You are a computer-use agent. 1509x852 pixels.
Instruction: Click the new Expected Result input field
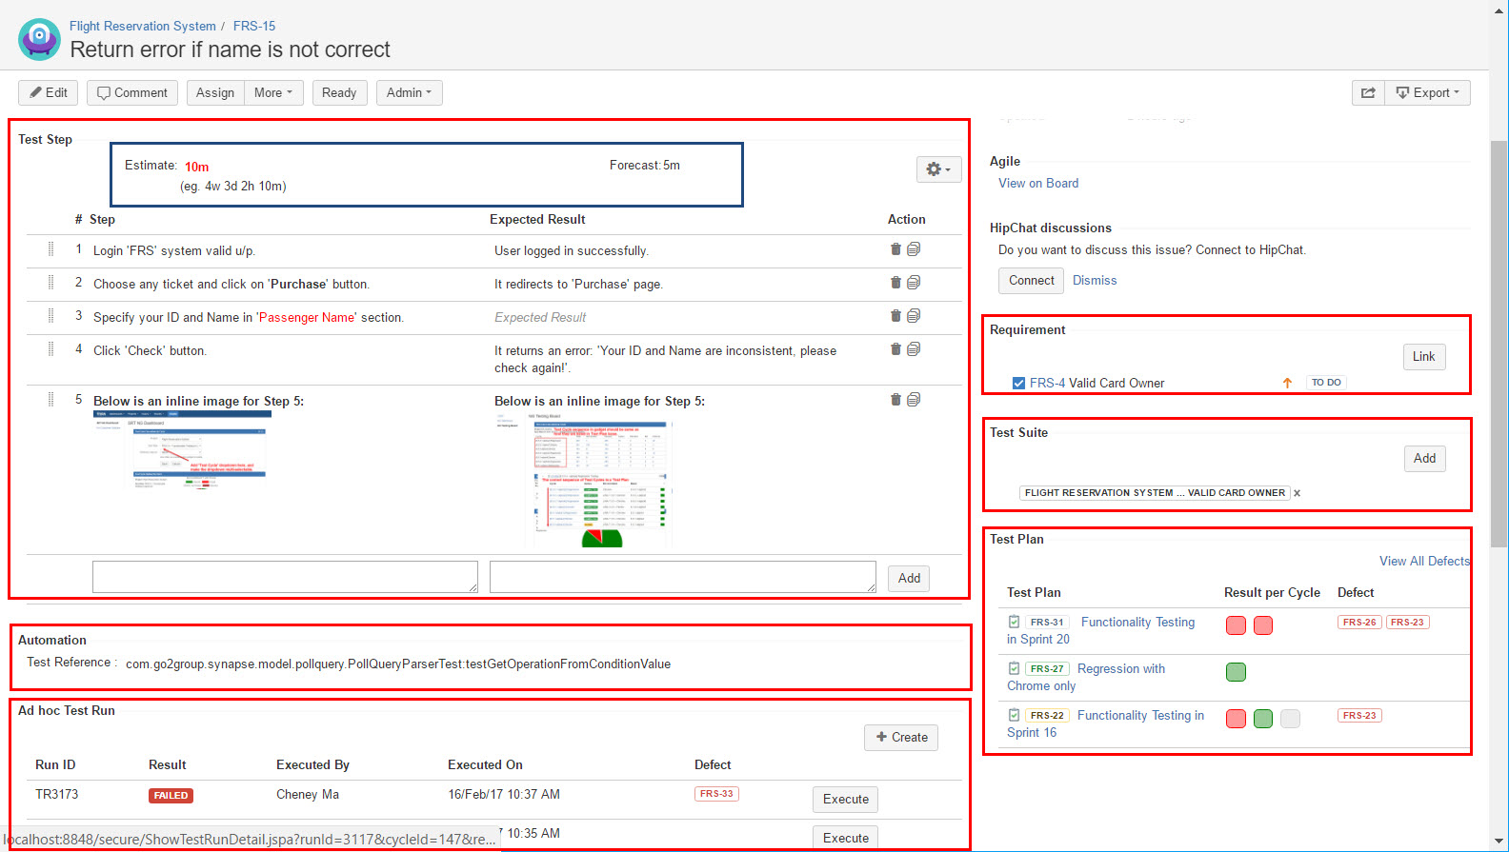[x=682, y=577]
